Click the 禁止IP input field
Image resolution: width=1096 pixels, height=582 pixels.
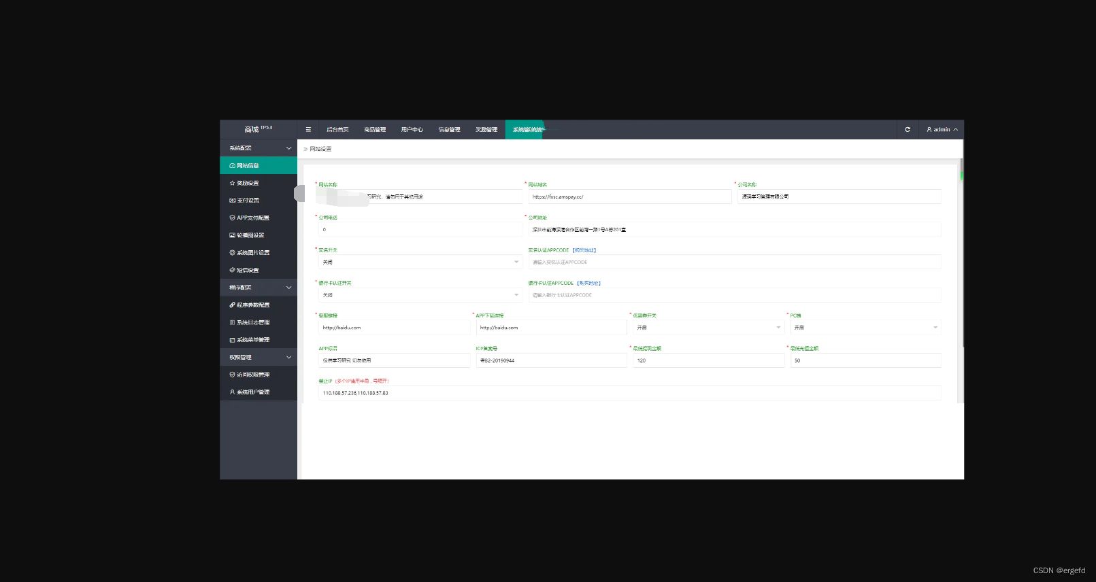pos(629,393)
